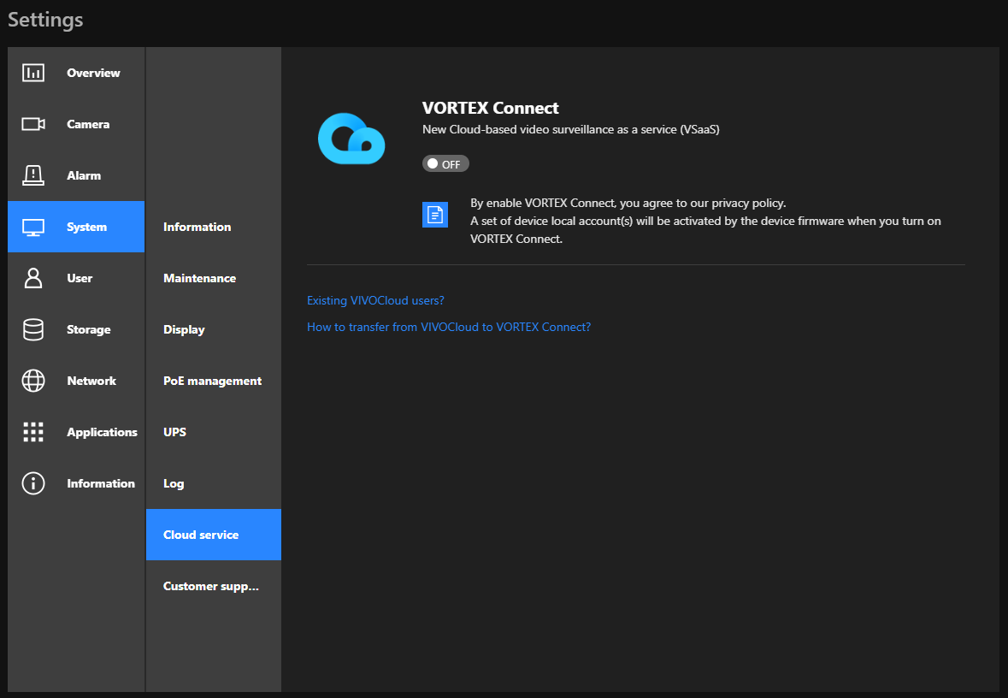This screenshot has height=698, width=1008.
Task: Open the Maintenance section
Action: click(x=199, y=278)
